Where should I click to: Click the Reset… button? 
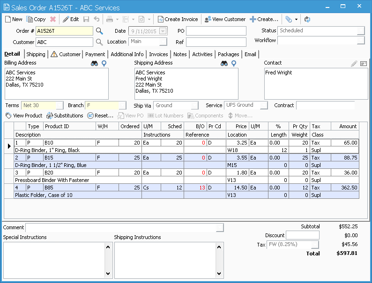click(100, 116)
